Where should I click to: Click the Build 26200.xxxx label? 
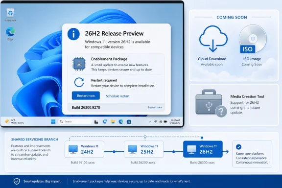point(142,163)
